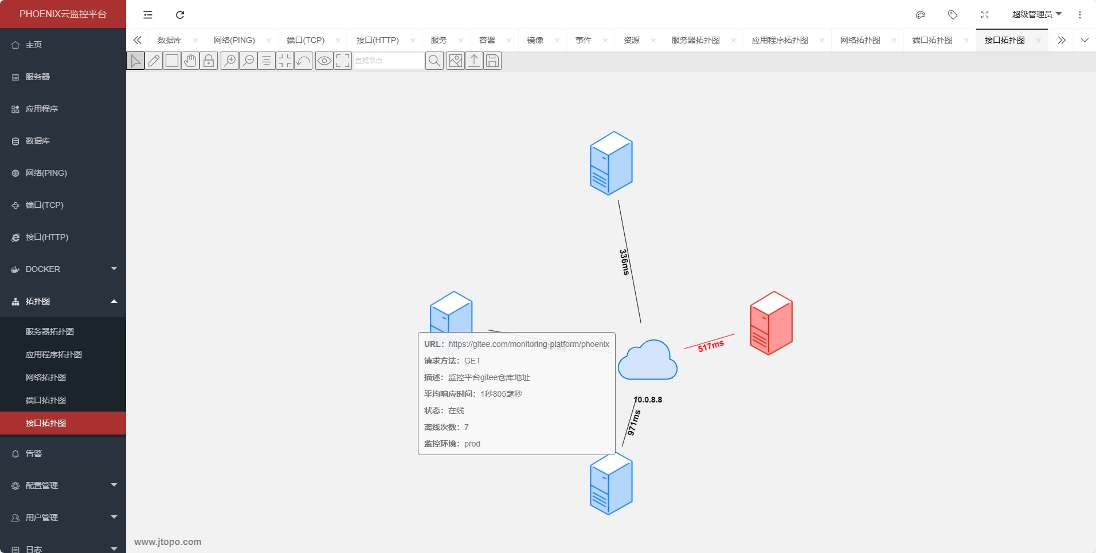Select the hand pan tool
Image resolution: width=1096 pixels, height=553 pixels.
pos(190,61)
